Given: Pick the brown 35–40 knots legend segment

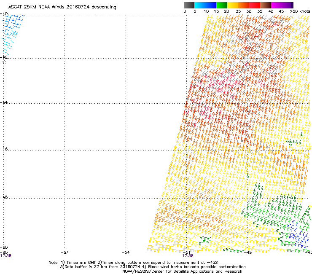Looking at the screenshot, I should [266, 5].
